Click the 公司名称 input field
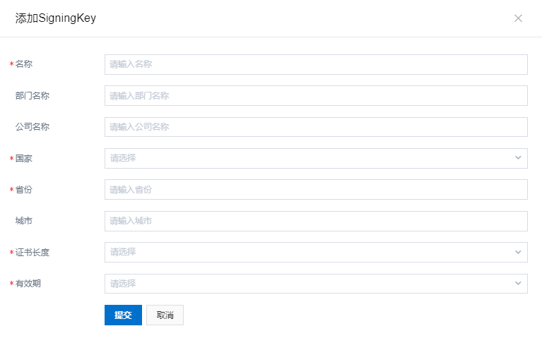Image resolution: width=542 pixels, height=338 pixels. coord(315,127)
